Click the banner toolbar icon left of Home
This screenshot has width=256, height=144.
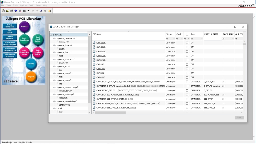tap(24, 11)
